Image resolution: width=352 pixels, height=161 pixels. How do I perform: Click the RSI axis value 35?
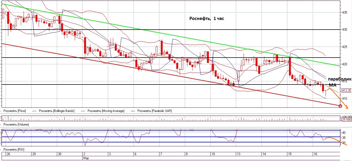point(344,138)
